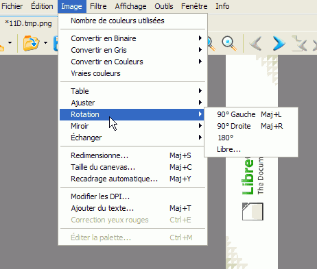Open the Édition menu
The width and height of the screenshot is (317, 269).
(x=42, y=6)
